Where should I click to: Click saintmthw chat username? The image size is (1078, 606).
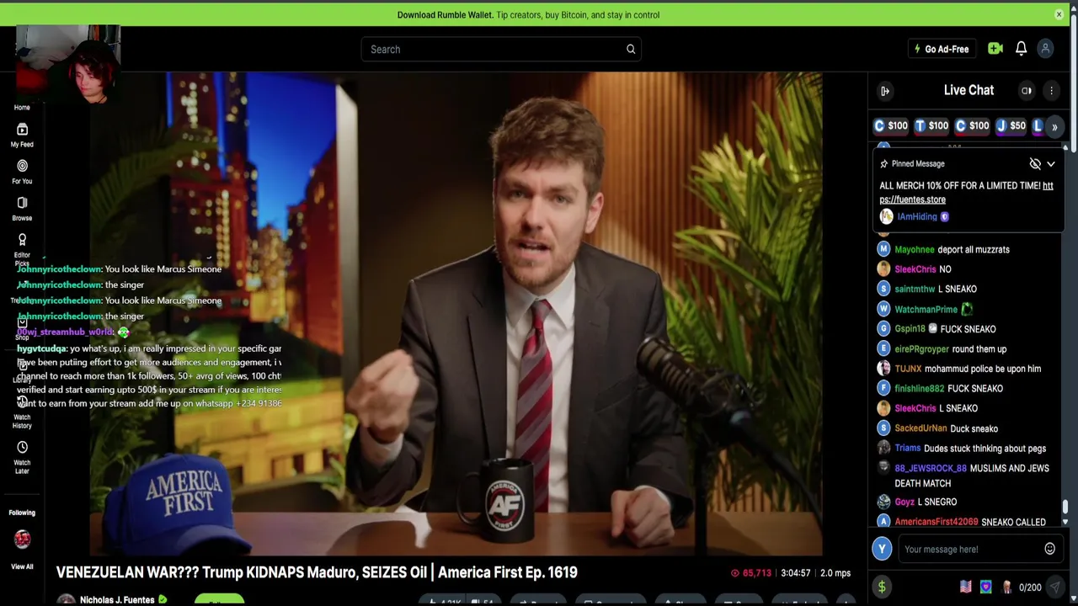click(x=915, y=290)
